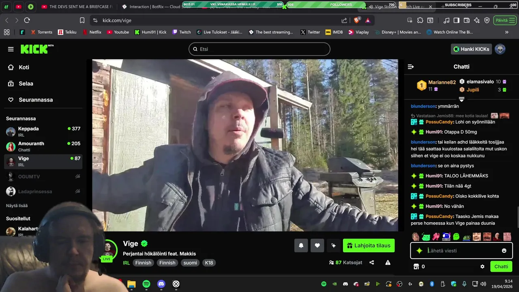The height and width of the screenshot is (292, 519).
Task: Click Näytä lisää to show more
Action: pyautogui.click(x=17, y=206)
